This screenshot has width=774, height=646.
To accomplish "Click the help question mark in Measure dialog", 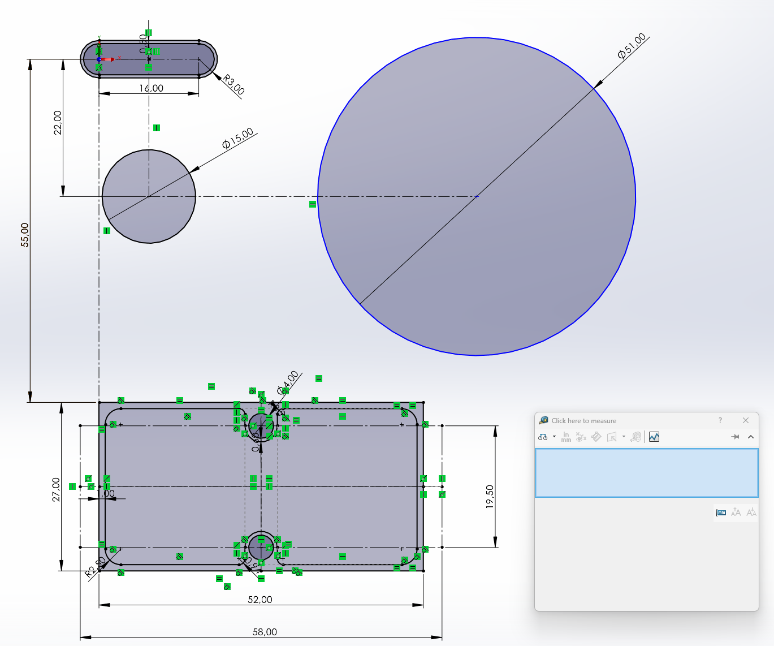I will (x=720, y=420).
